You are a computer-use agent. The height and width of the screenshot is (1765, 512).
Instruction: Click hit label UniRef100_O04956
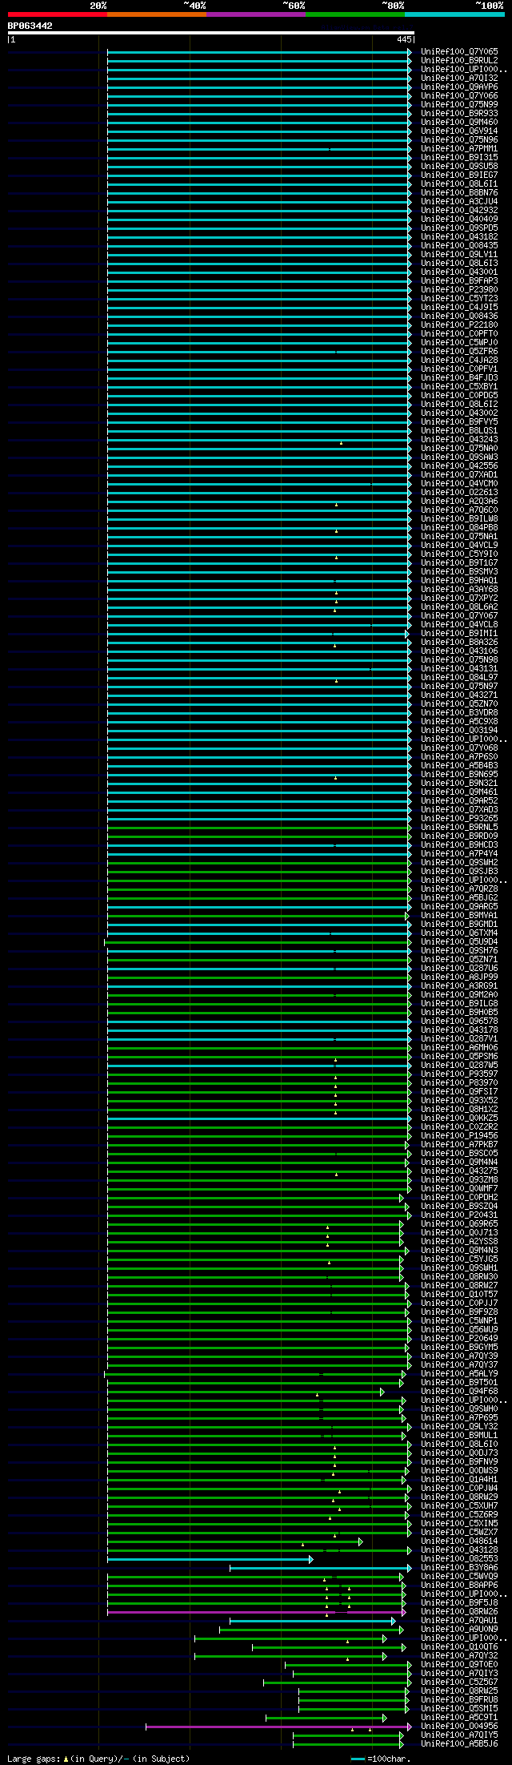459,1727
